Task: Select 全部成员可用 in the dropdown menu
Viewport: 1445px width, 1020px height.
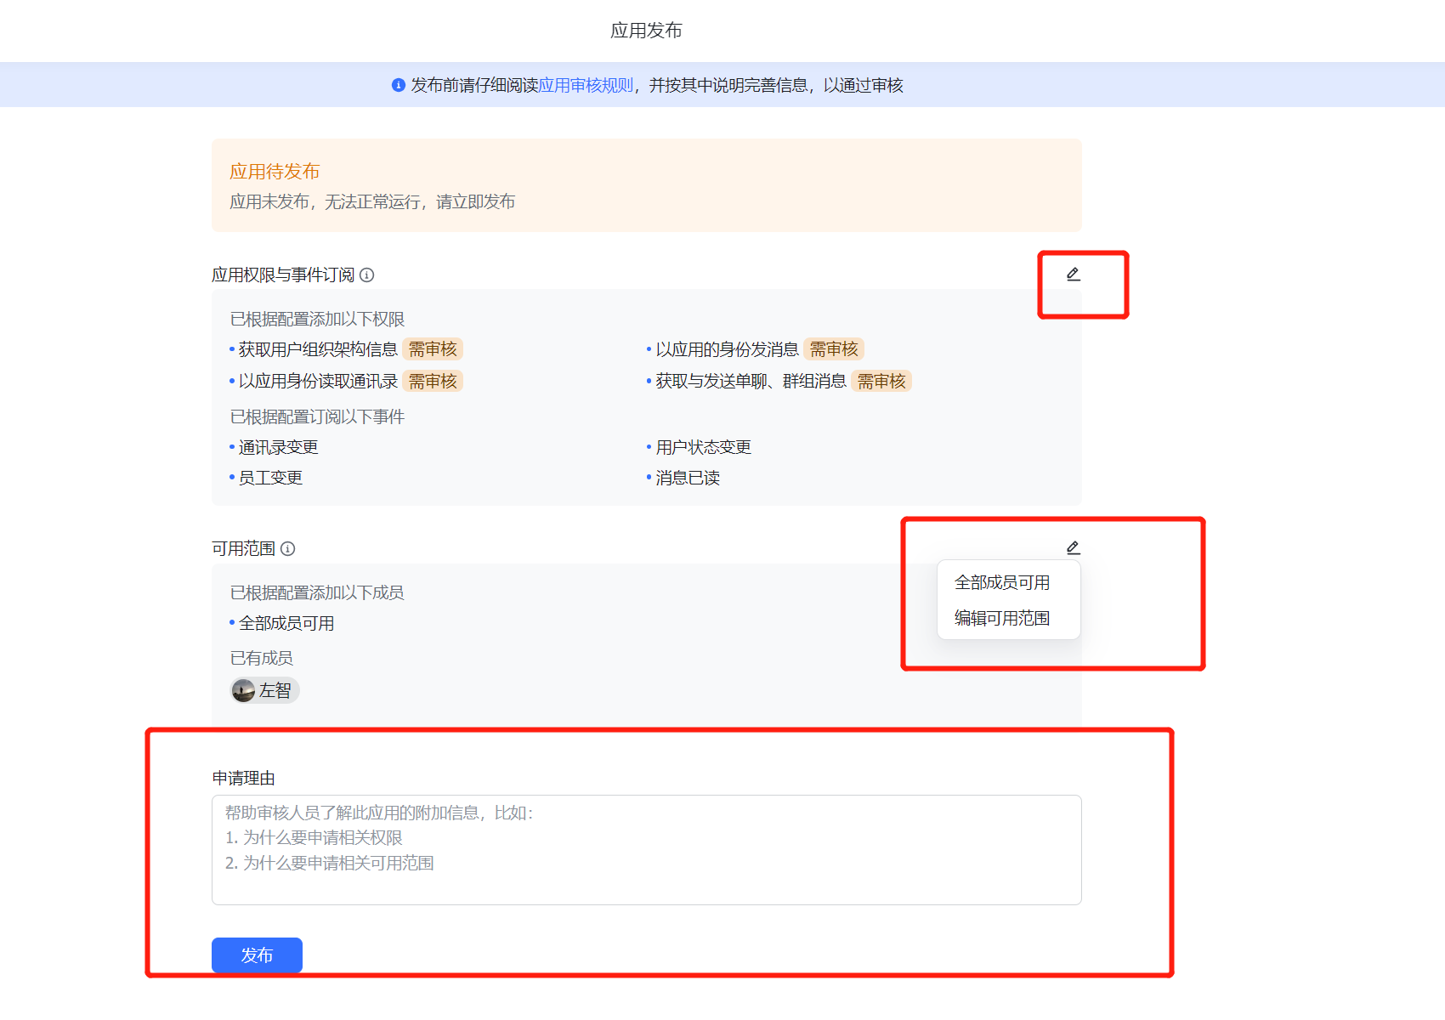Action: 1002,583
